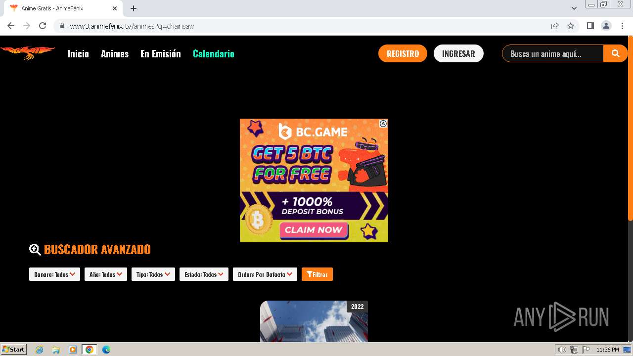Open the Windows Start button
Screen dimensions: 633x356
(14, 350)
